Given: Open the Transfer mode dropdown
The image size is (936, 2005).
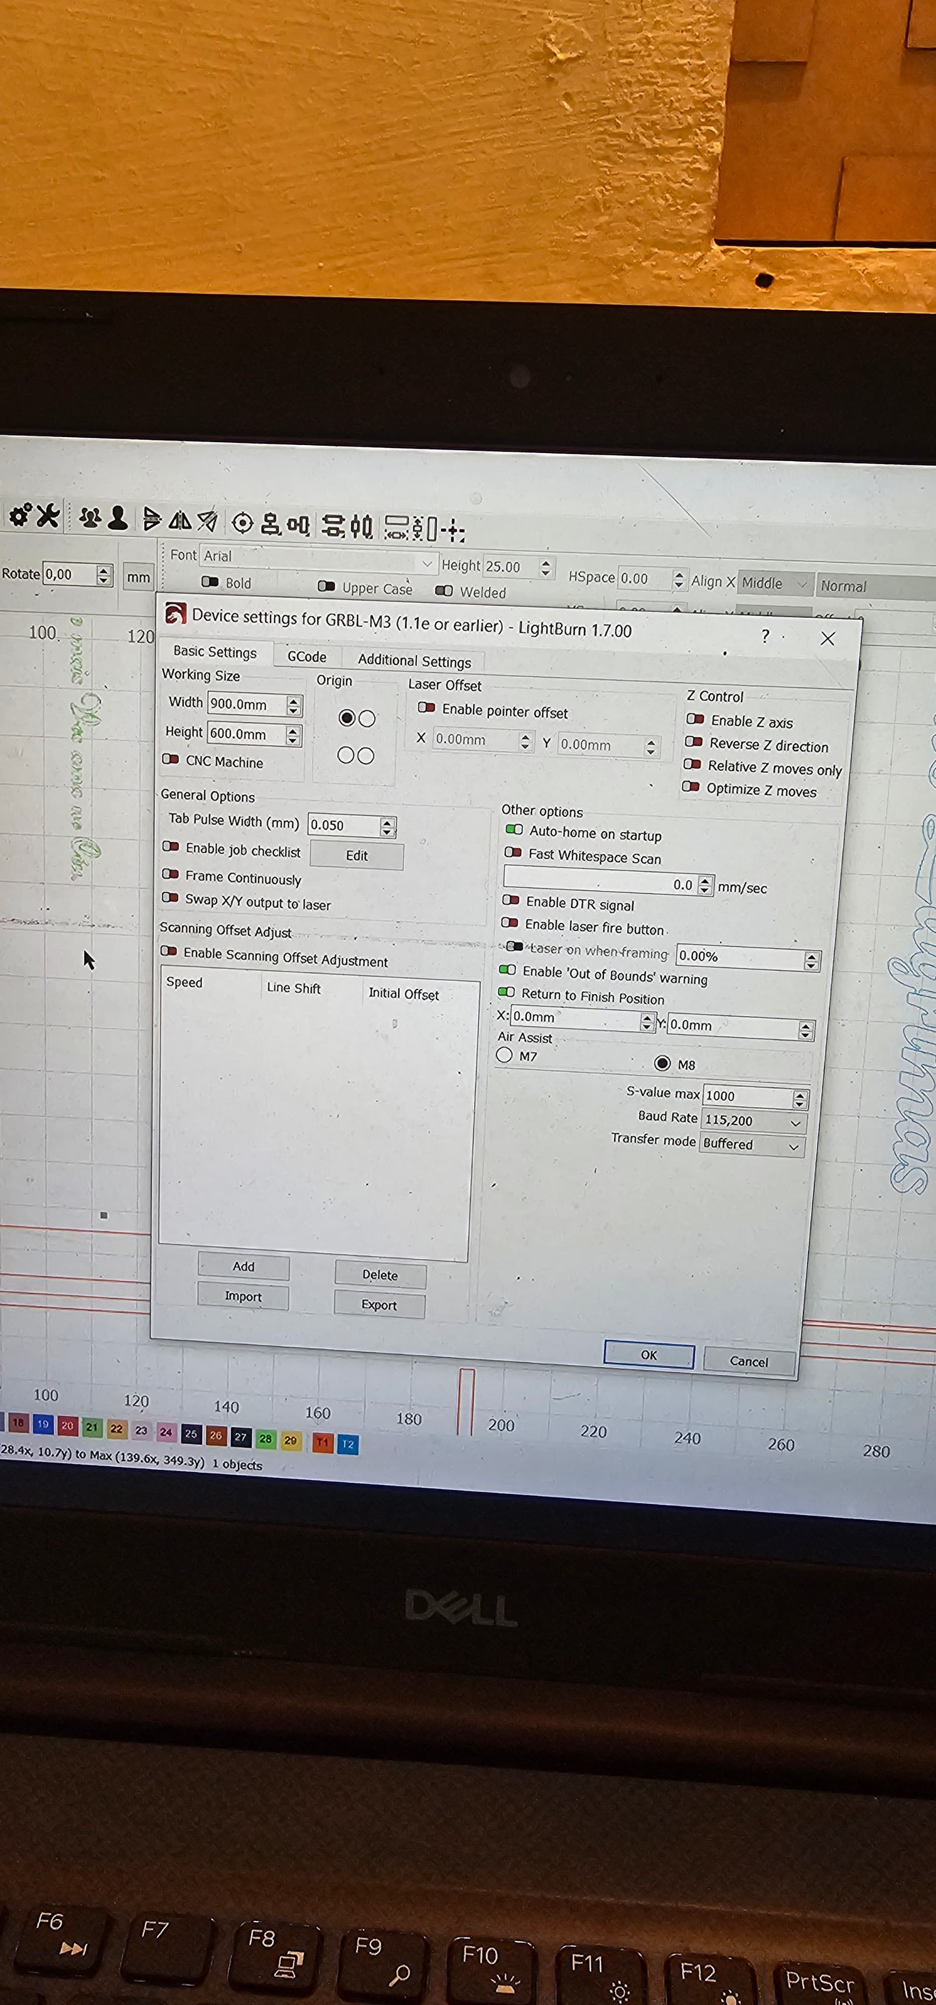Looking at the screenshot, I should [x=751, y=1144].
